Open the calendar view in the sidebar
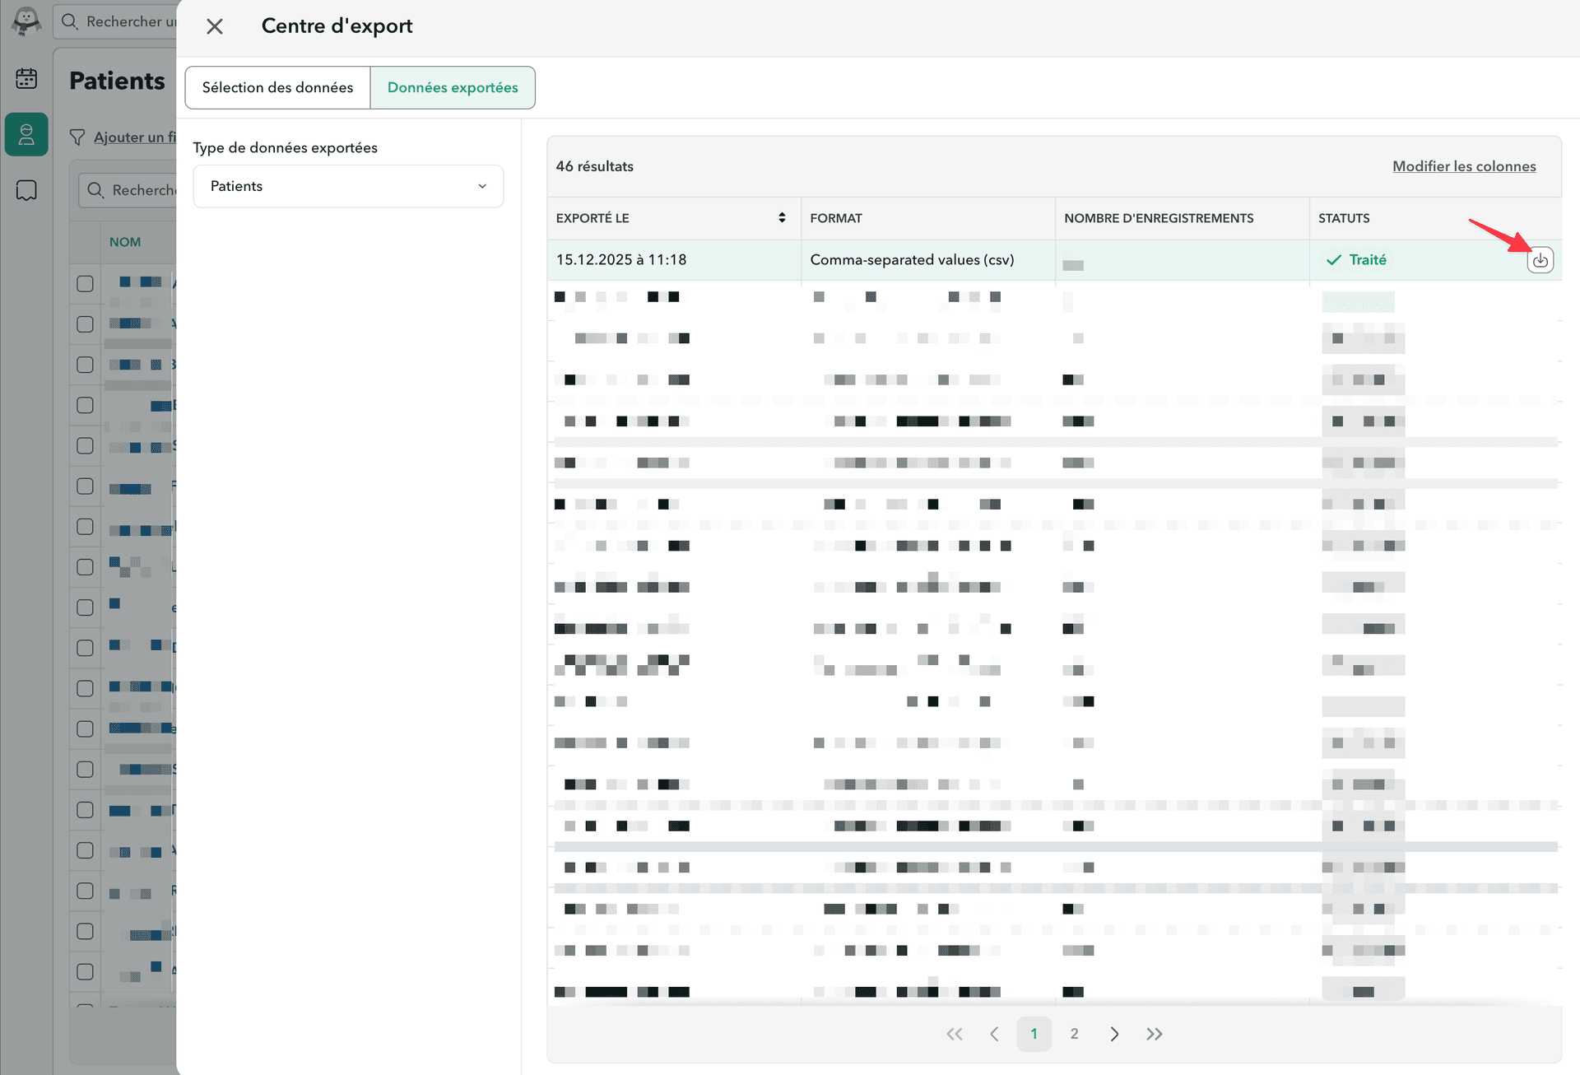 26,78
